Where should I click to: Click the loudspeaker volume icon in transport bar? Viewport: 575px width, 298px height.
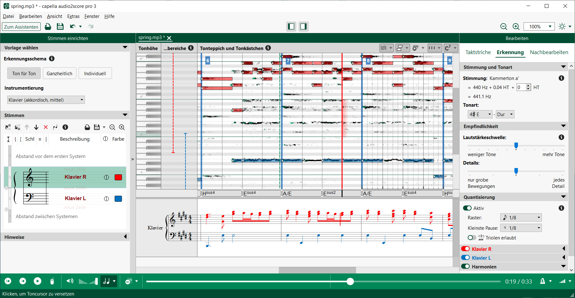tap(70, 281)
